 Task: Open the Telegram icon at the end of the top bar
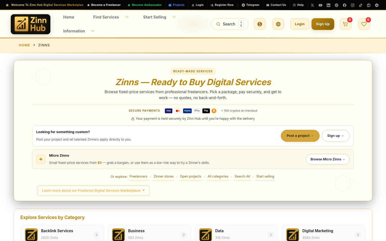tap(377, 5)
